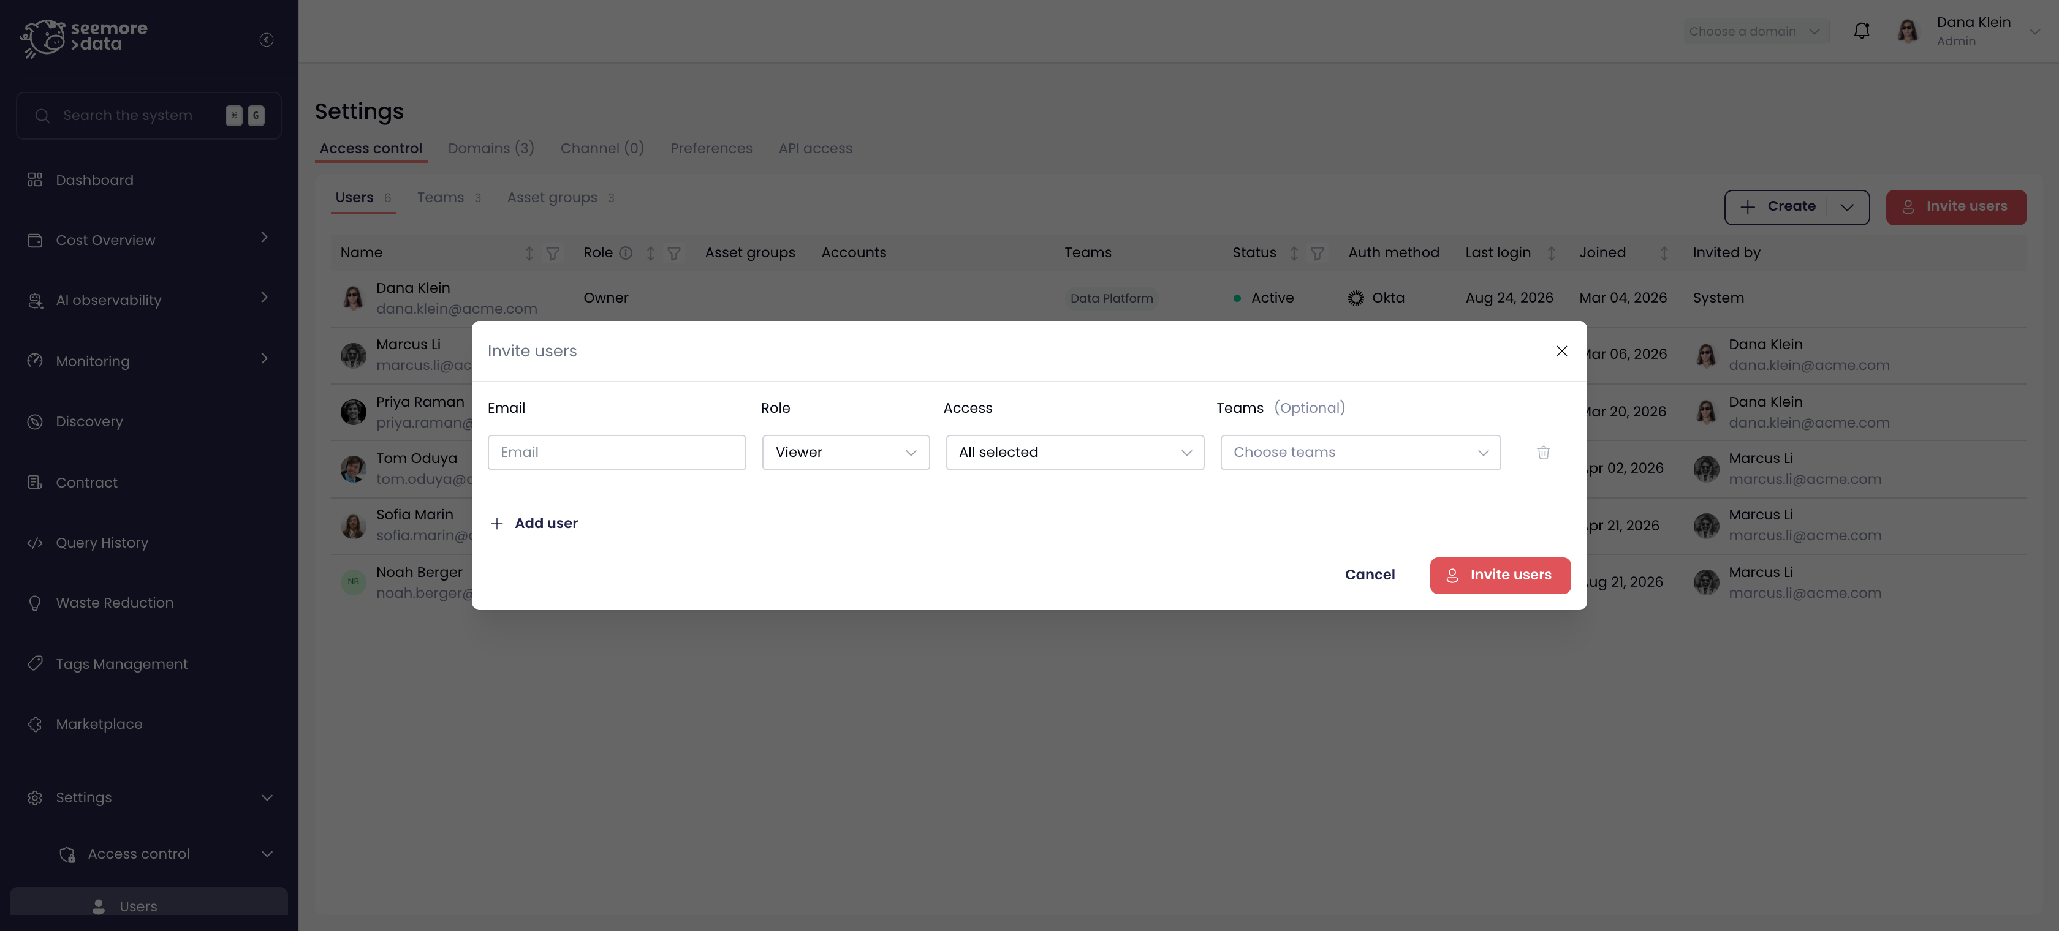Open the Choose teams dropdown

(x=1360, y=452)
